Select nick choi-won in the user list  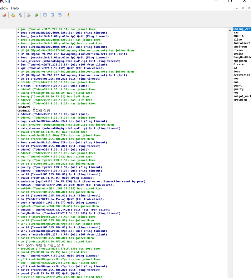pos(240,47)
